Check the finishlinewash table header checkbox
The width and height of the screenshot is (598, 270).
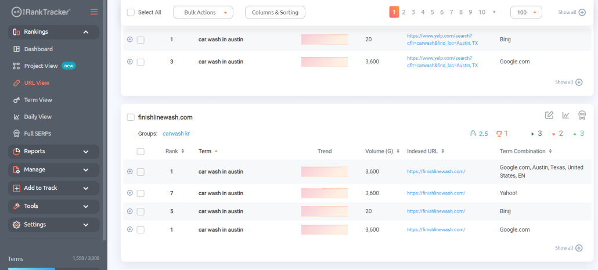point(141,152)
